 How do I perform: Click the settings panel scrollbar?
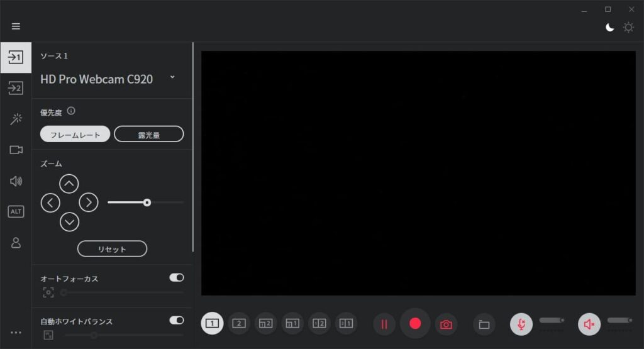pos(192,147)
